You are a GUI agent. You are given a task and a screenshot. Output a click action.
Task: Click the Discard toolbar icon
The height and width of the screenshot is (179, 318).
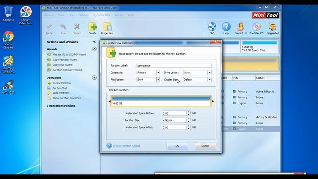(x=77, y=29)
